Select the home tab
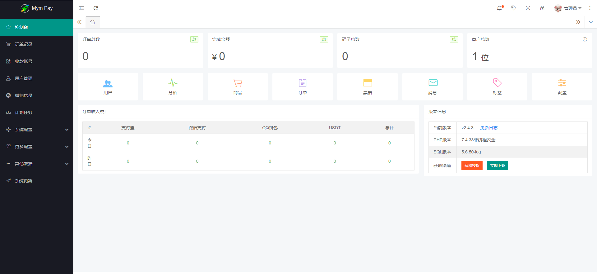This screenshot has height=274, width=597. 93,22
